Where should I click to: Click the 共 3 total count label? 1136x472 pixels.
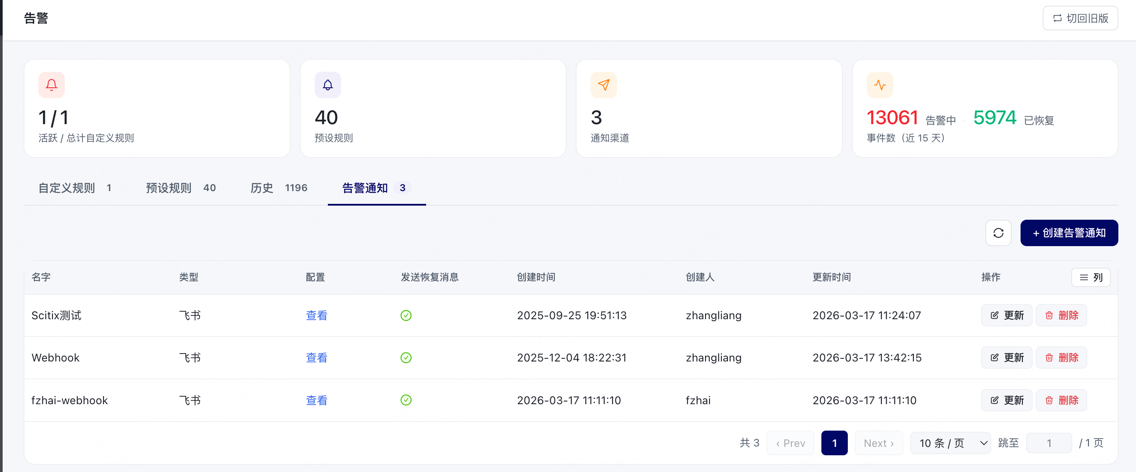click(x=749, y=443)
